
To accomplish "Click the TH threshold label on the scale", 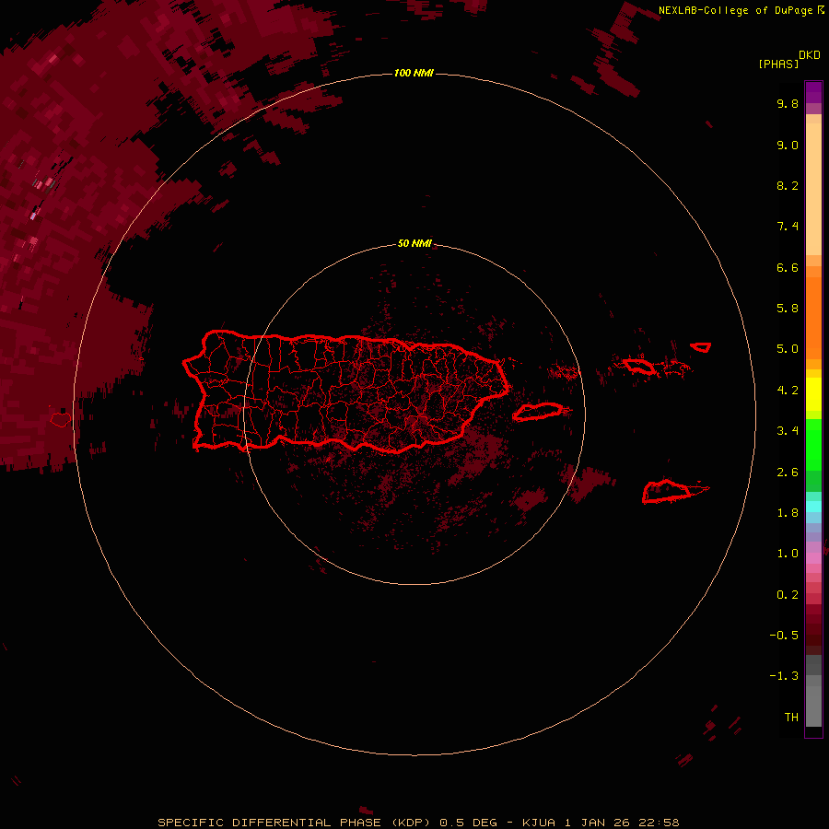I will (791, 717).
